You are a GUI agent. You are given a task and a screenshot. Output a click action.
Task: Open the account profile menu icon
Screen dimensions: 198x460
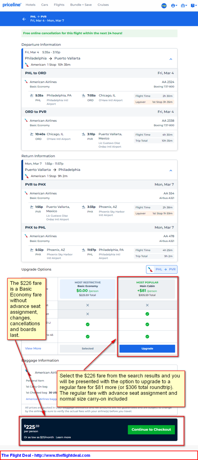click(x=174, y=6)
